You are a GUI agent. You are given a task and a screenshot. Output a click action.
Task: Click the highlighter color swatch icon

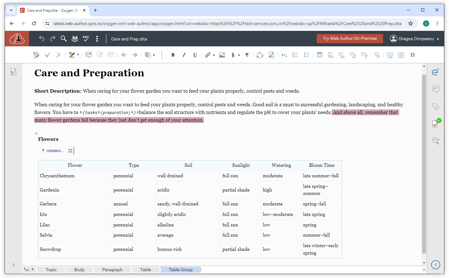(72, 55)
